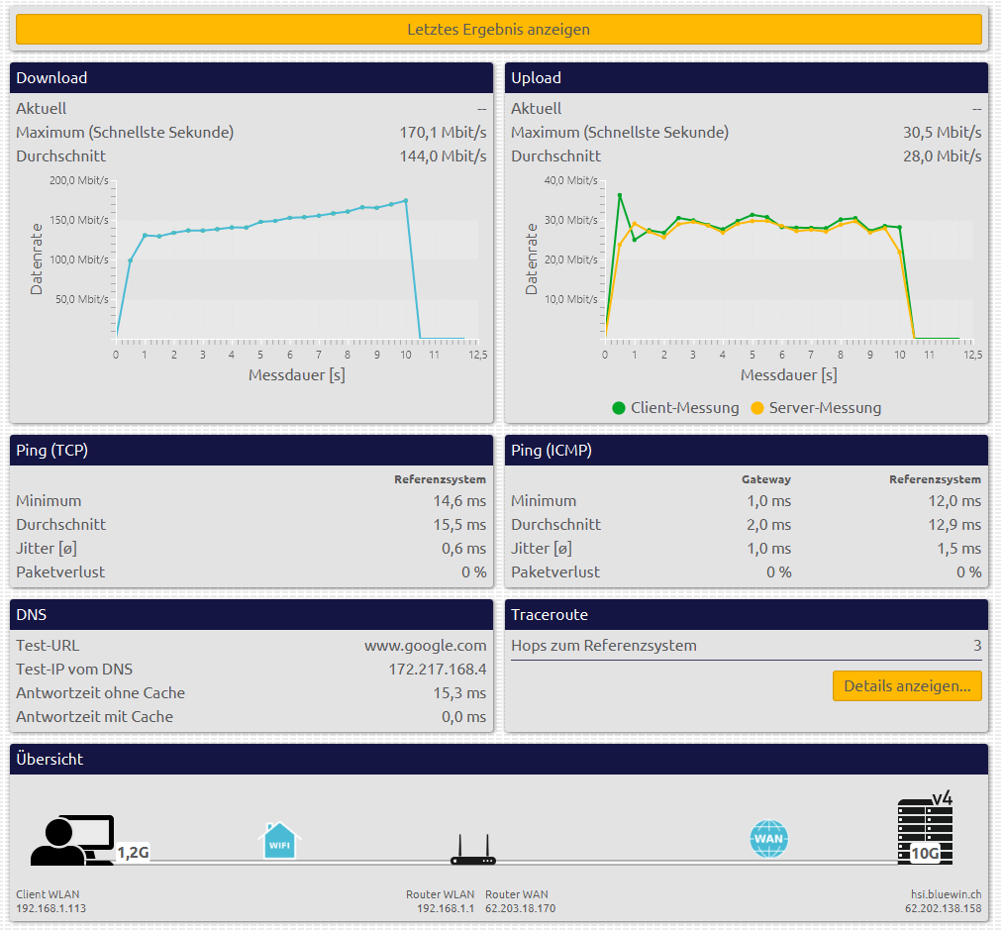Click the 'Letztes Ergebnis anzeigen' button
1002x932 pixels.
499,29
